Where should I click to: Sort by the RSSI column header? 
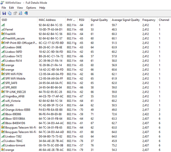tap(83, 20)
